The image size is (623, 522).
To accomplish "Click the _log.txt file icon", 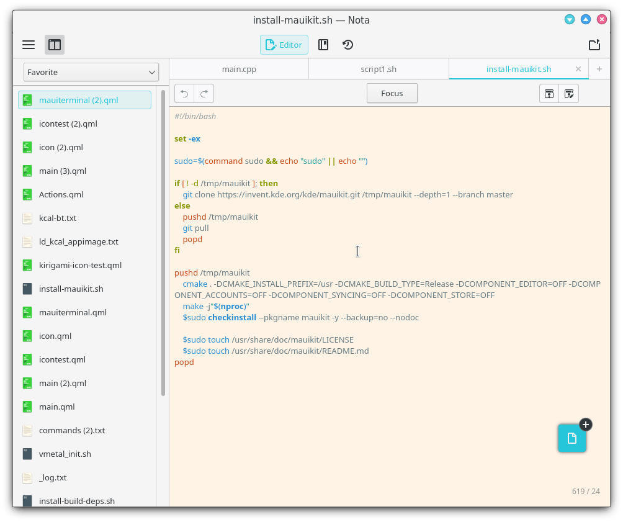I will click(x=27, y=477).
